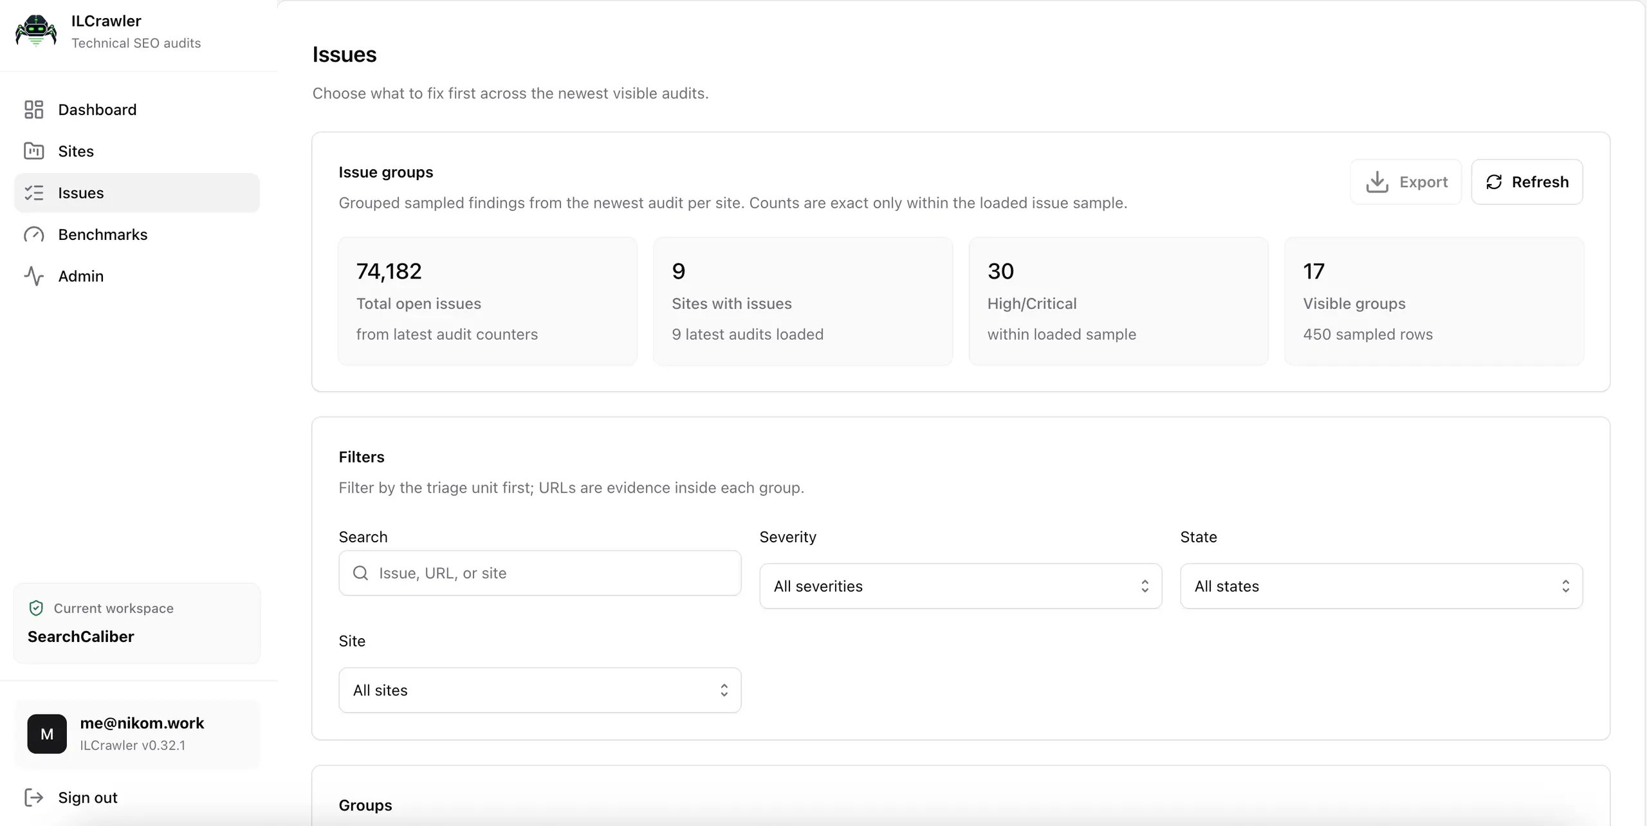Click the Current workspace label
The width and height of the screenshot is (1647, 826).
[x=114, y=608]
